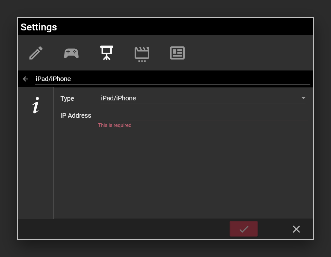Click the IP Address label

(76, 115)
